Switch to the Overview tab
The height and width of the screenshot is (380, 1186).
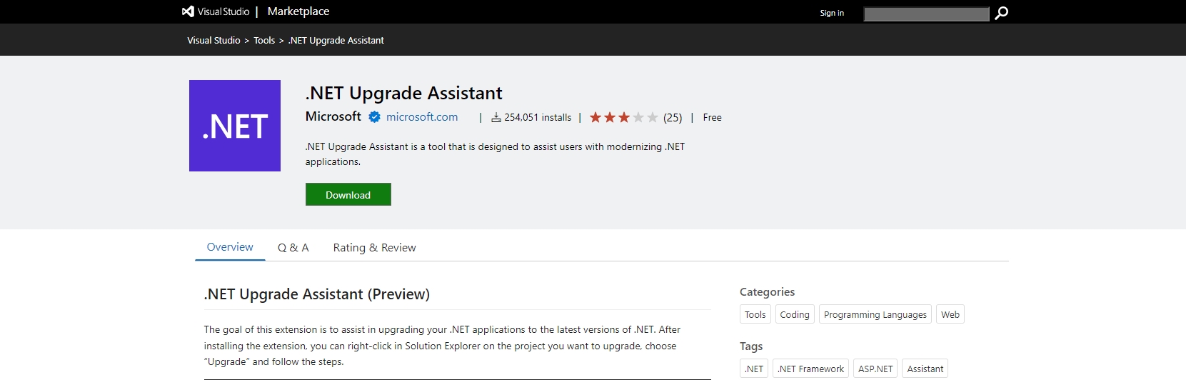(x=230, y=247)
